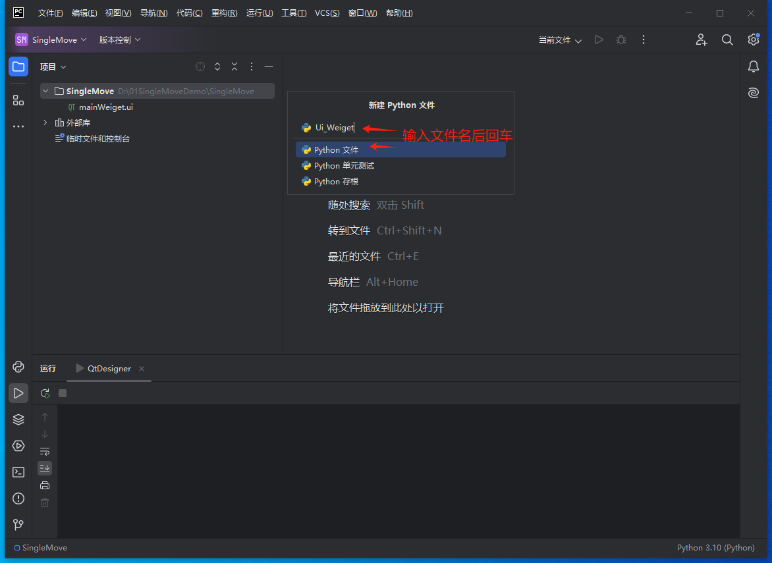
Task: Toggle soft-wrap in Run console
Action: 45,451
